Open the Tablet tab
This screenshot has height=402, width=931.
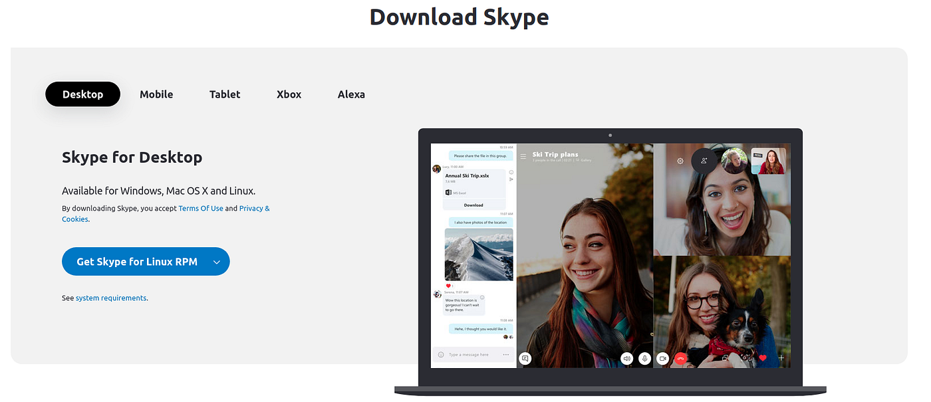click(225, 94)
